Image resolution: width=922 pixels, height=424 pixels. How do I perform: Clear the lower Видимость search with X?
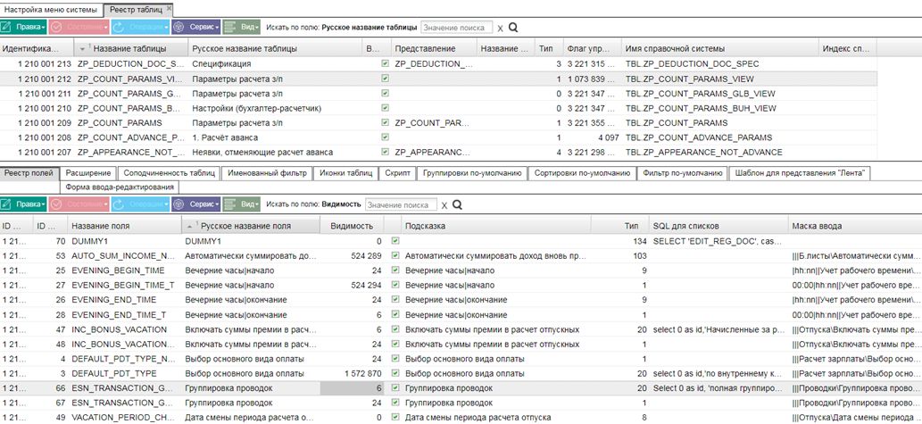click(x=444, y=205)
